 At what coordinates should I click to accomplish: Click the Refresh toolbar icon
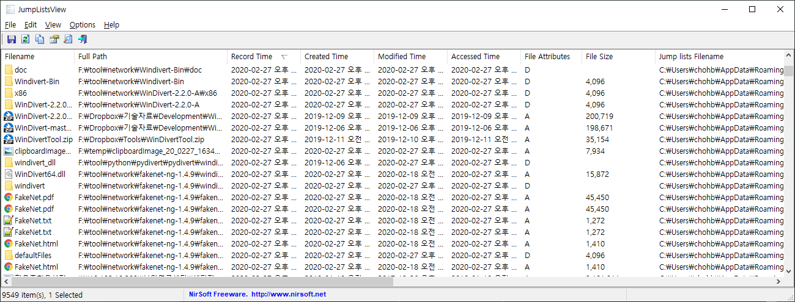point(25,40)
